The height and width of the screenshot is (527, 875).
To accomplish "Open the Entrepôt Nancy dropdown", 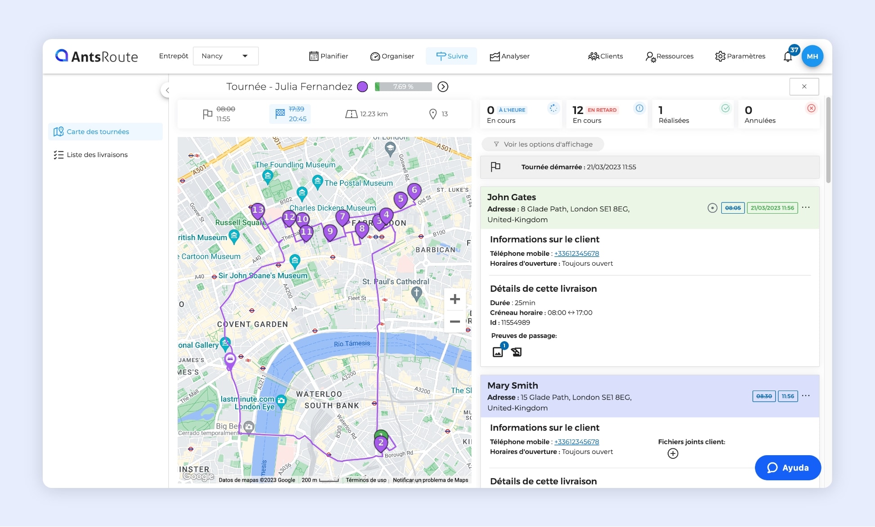I will pyautogui.click(x=225, y=56).
